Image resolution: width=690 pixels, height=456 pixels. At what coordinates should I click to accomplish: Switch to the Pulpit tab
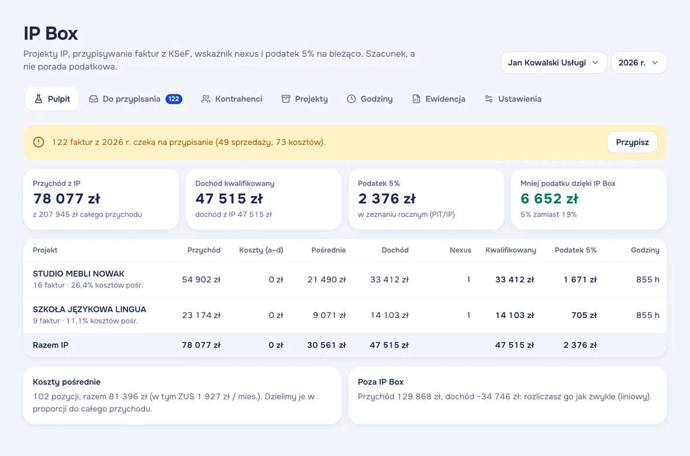(52, 99)
